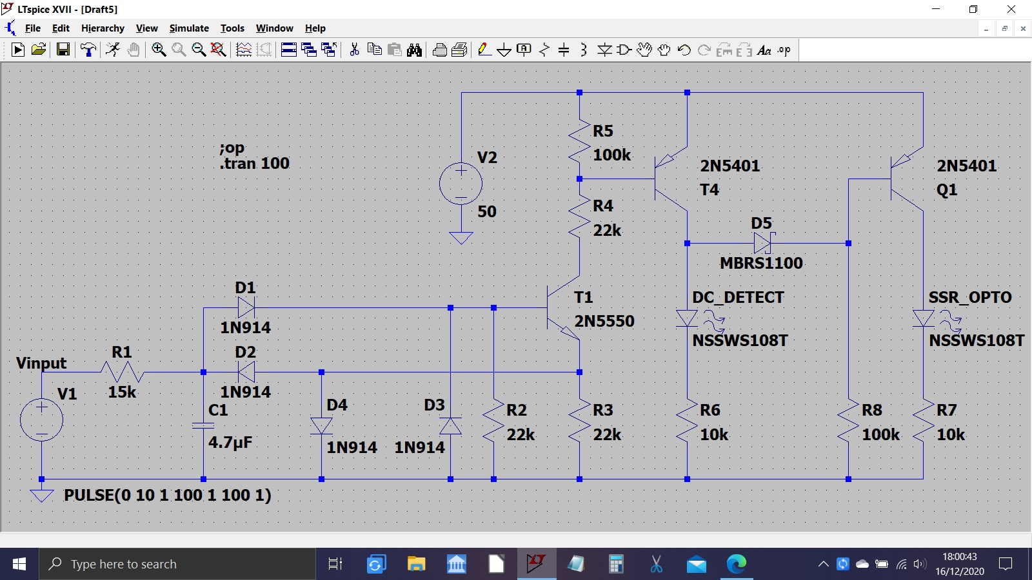Open File Explorer from the taskbar

(x=416, y=564)
